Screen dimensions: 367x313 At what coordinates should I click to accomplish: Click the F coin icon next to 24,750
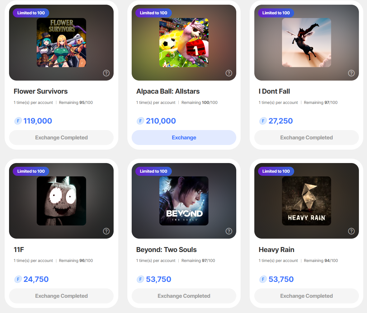tap(18, 279)
